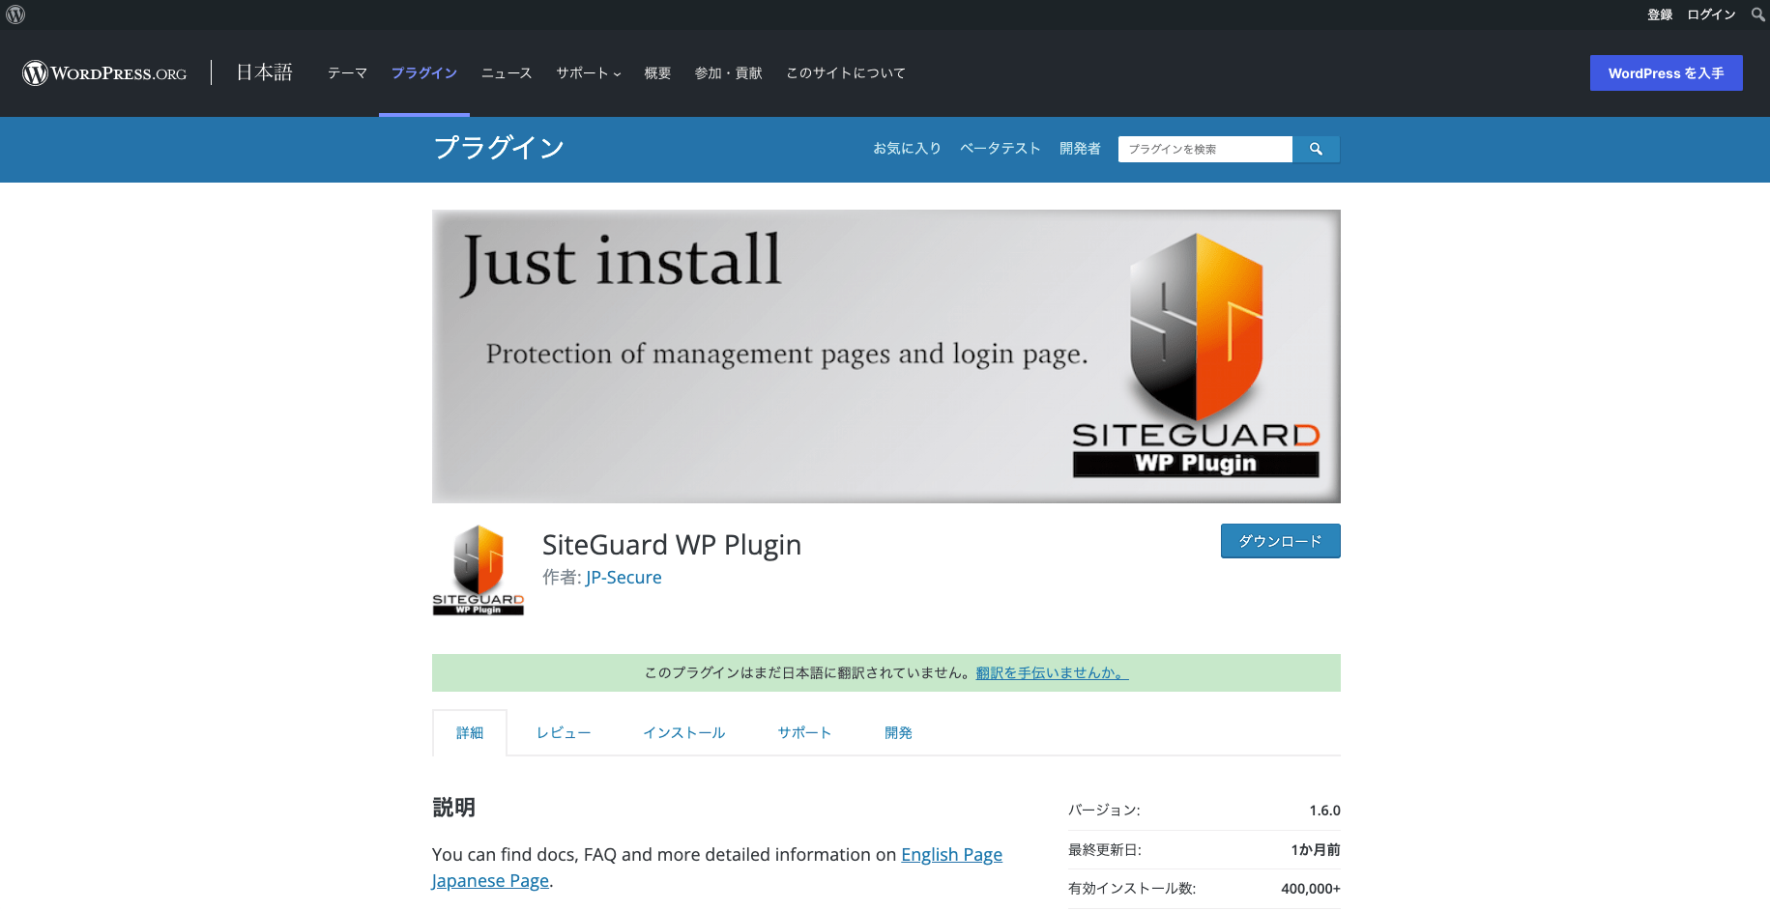This screenshot has height=911, width=1770.
Task: Open the テーマ menu item
Action: point(347,73)
